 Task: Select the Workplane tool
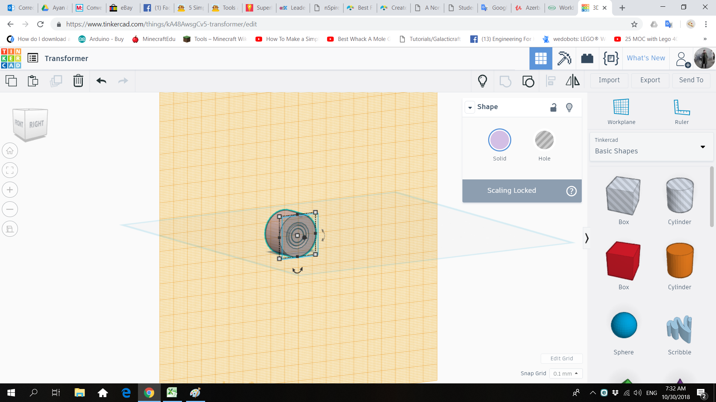621,111
